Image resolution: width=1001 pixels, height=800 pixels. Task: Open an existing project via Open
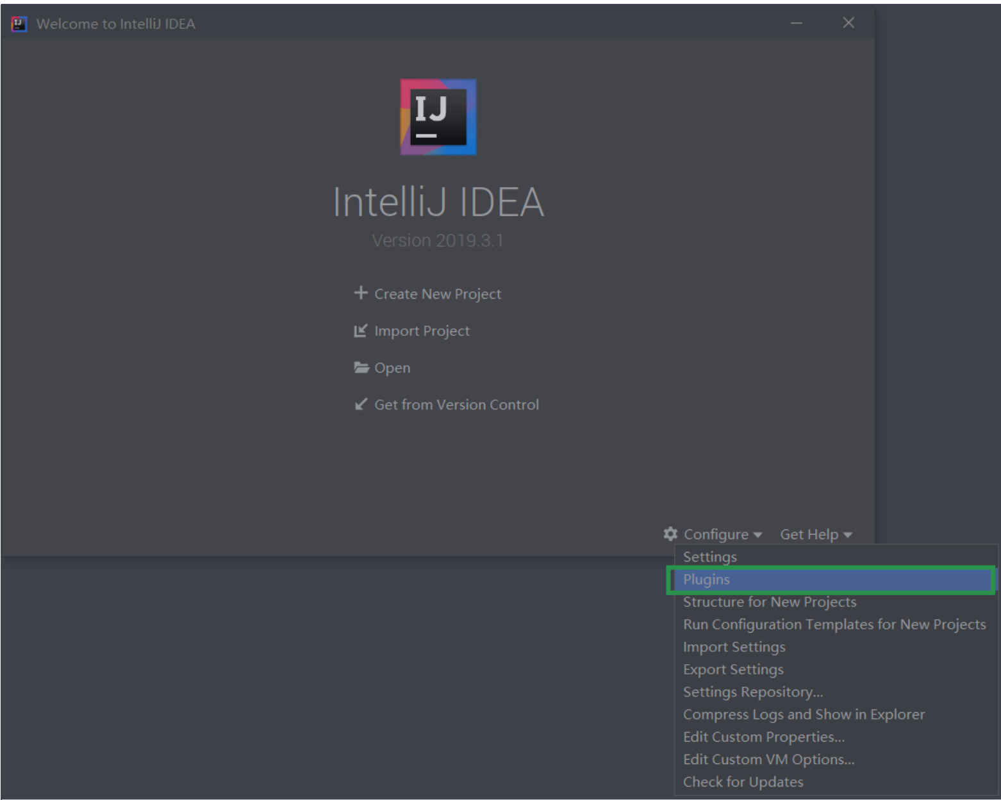pyautogui.click(x=392, y=368)
